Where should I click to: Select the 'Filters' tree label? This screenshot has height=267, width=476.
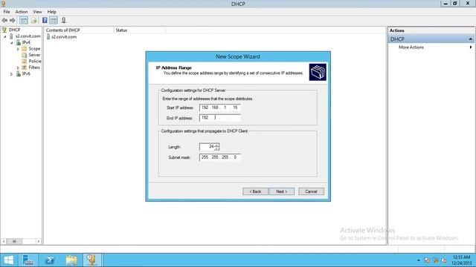[x=34, y=67]
